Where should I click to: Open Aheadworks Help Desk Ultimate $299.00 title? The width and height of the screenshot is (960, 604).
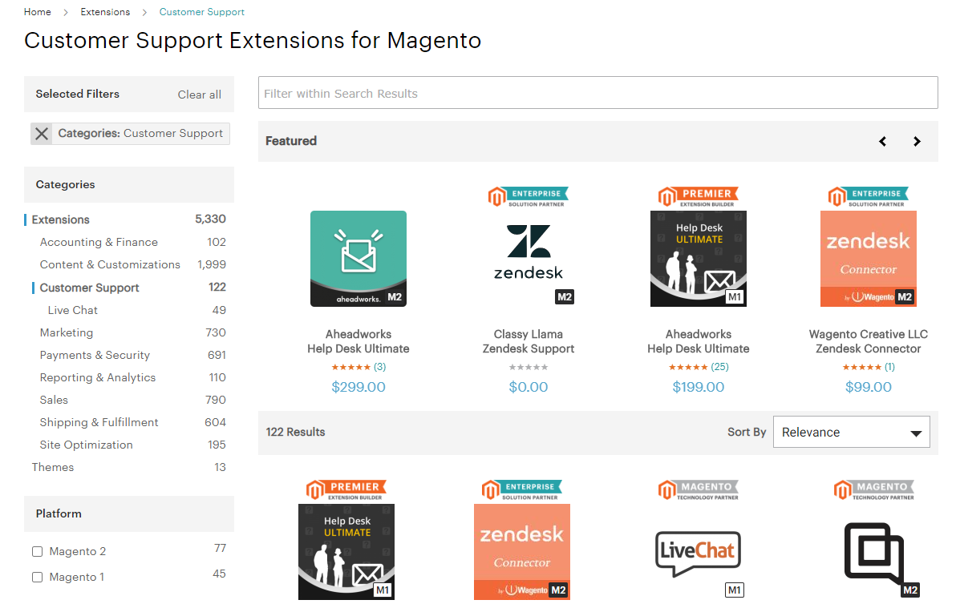(x=358, y=342)
